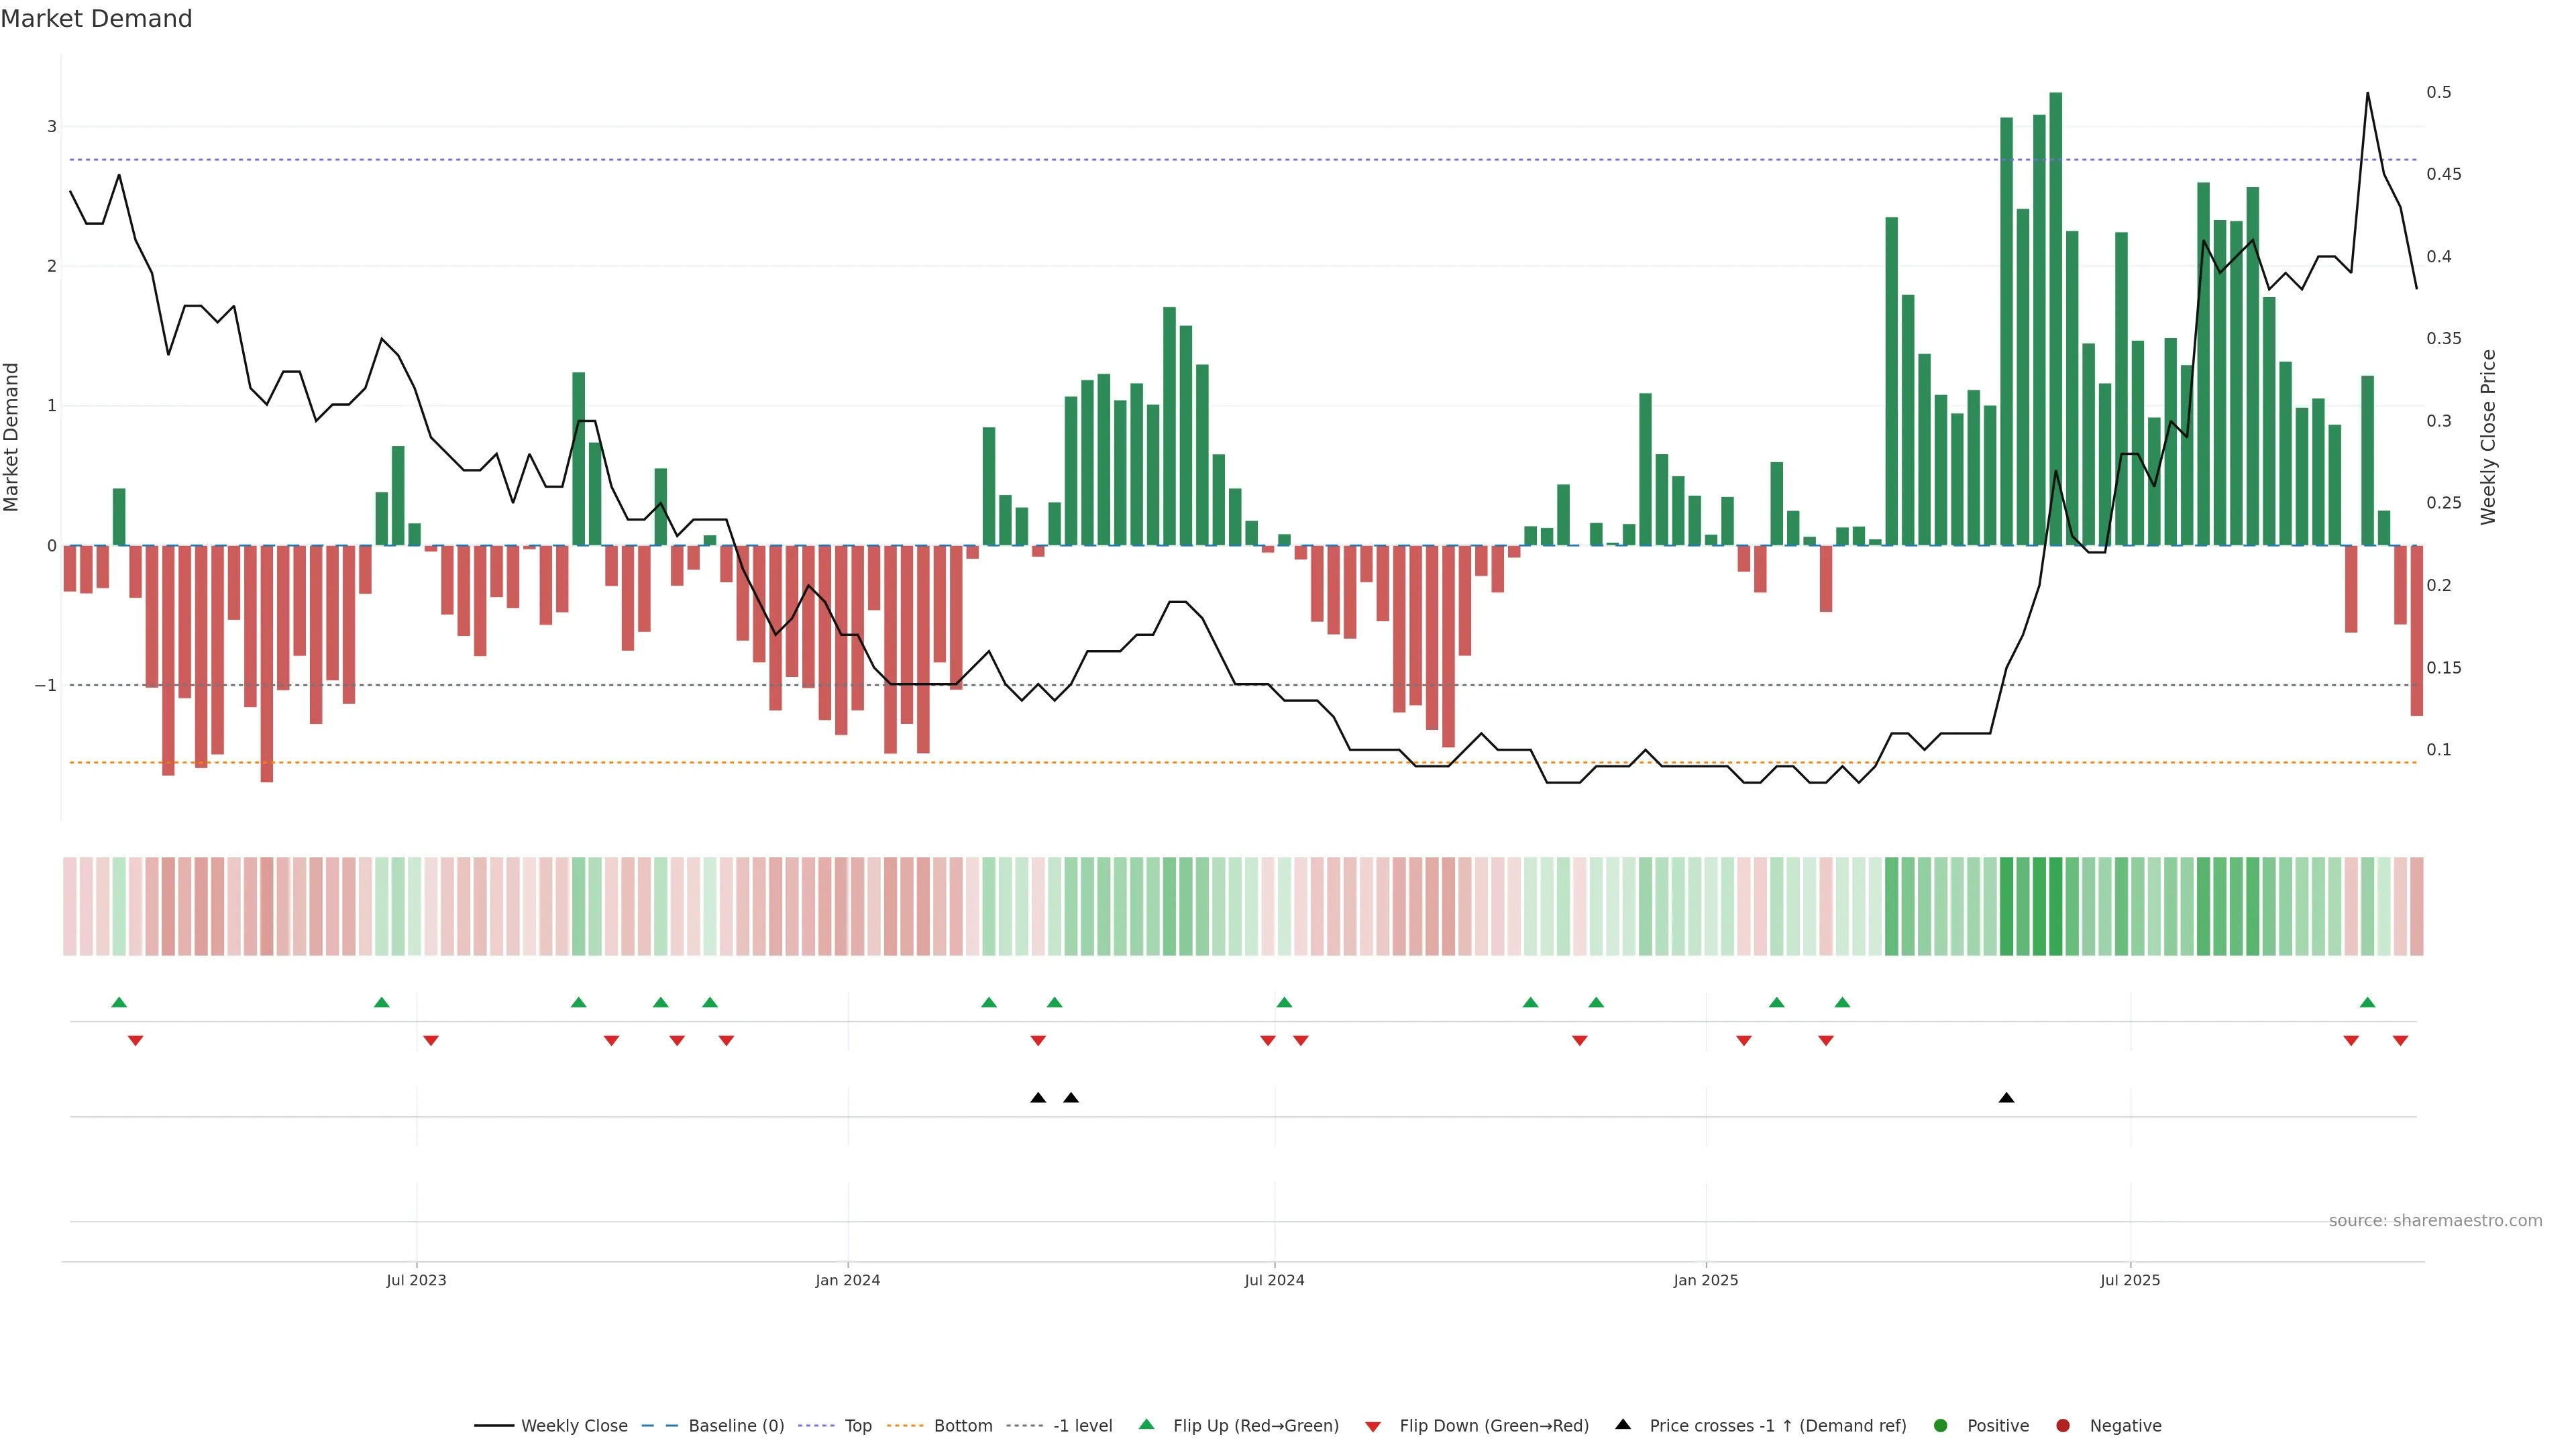The width and height of the screenshot is (2576, 1449).
Task: Click first green flip-up triangle marker
Action: pyautogui.click(x=119, y=1002)
